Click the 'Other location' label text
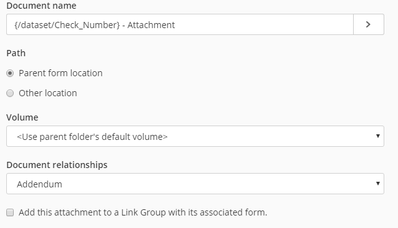The image size is (398, 228). pos(47,93)
